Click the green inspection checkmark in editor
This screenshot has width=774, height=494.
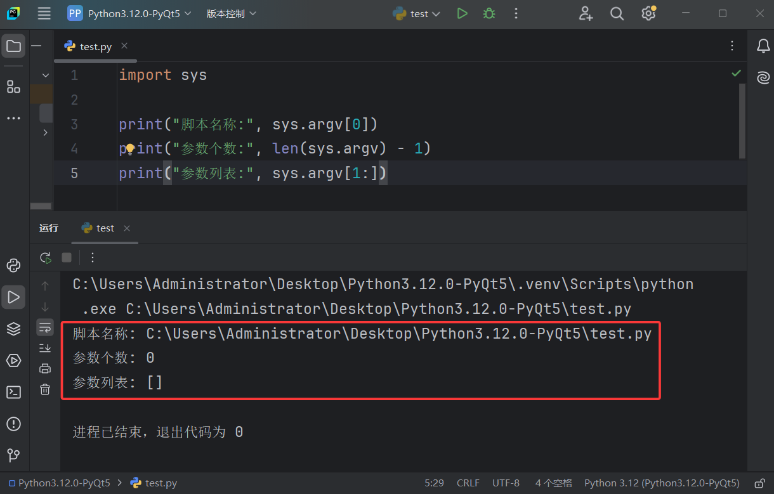[736, 74]
